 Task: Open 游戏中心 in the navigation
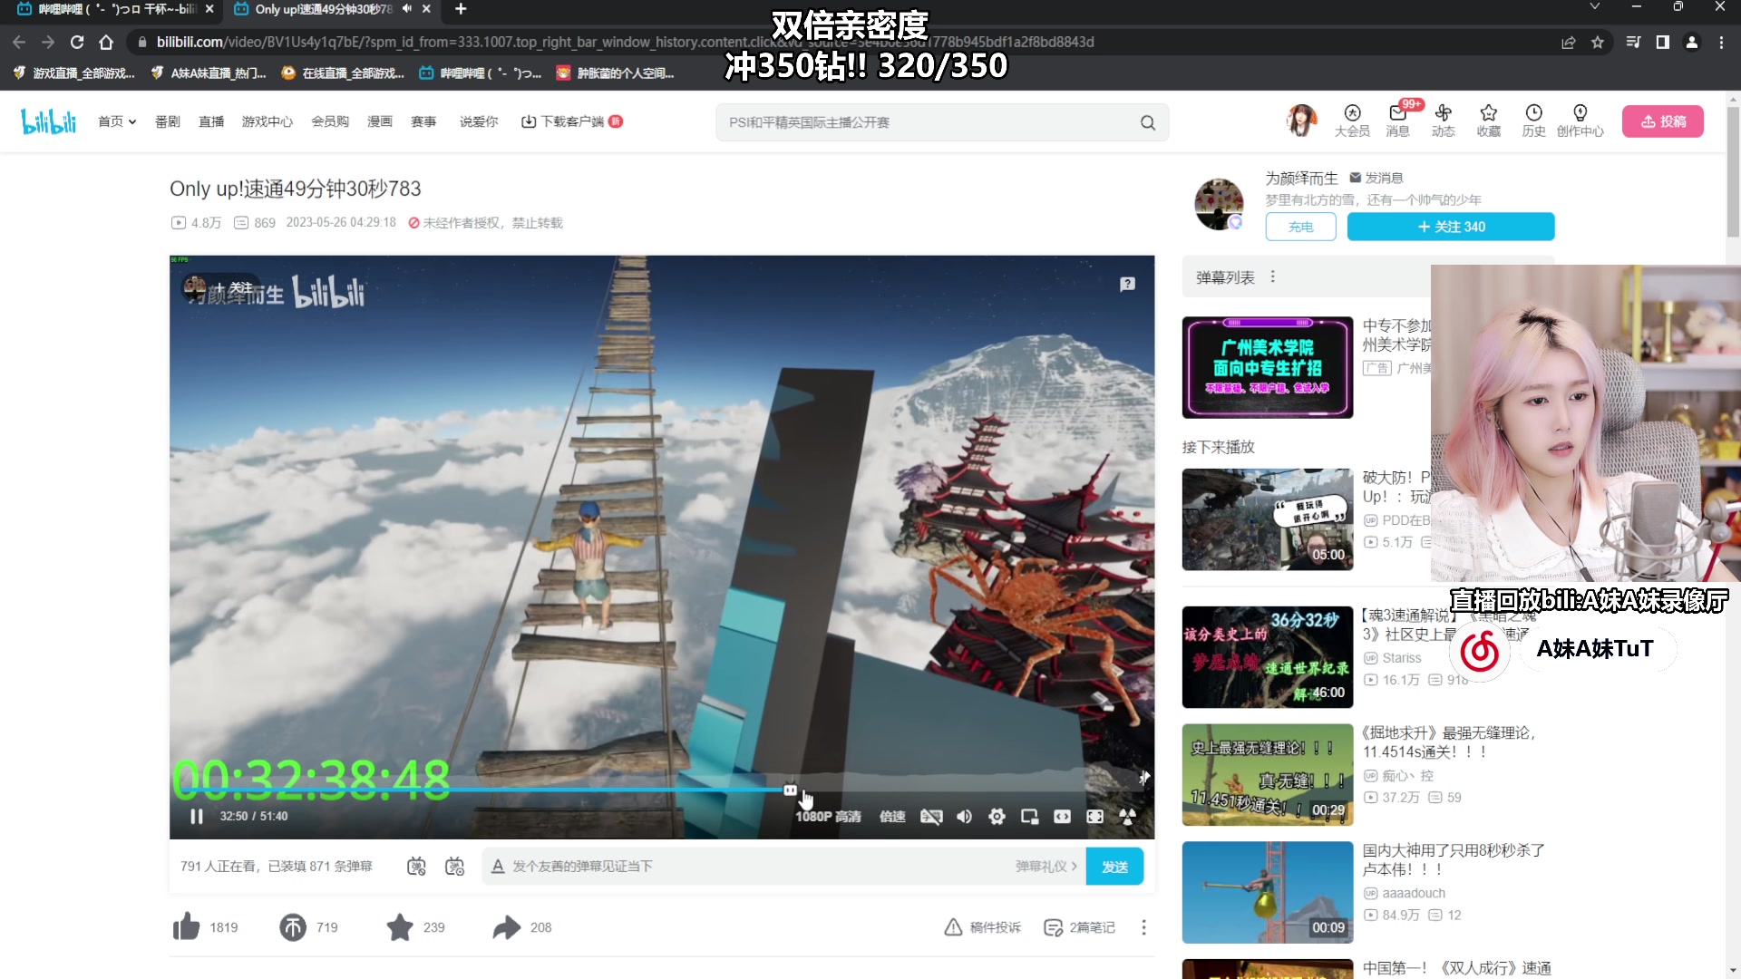267,121
